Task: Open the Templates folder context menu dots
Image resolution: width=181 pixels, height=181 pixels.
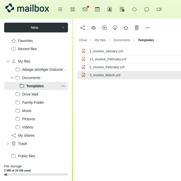Action: [63, 86]
